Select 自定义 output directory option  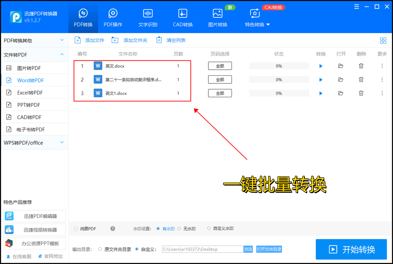[137, 249]
